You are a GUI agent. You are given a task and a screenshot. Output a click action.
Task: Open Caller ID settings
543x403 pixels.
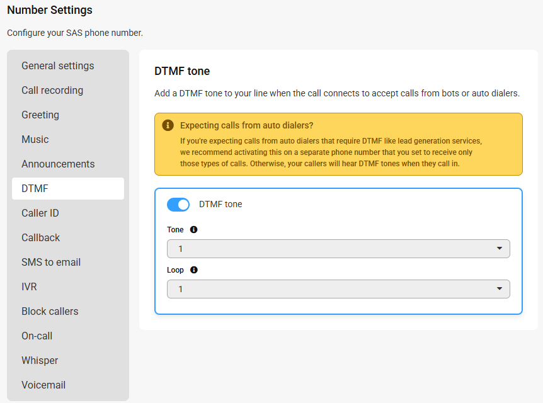pyautogui.click(x=68, y=213)
